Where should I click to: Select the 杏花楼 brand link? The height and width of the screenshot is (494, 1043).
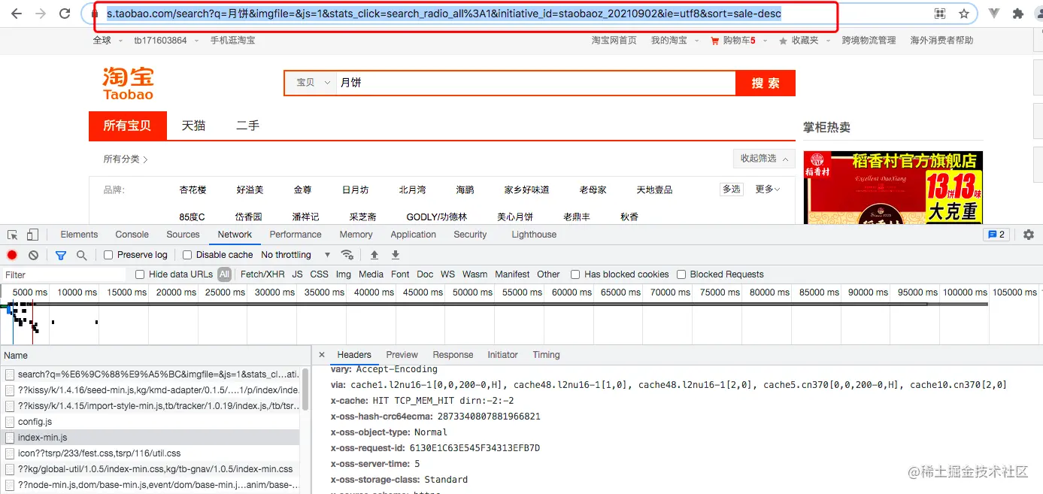click(x=193, y=190)
